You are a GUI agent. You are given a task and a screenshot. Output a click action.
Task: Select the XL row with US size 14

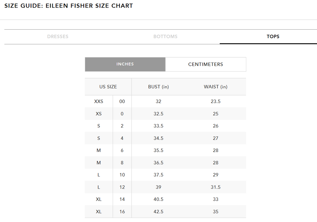point(99,199)
